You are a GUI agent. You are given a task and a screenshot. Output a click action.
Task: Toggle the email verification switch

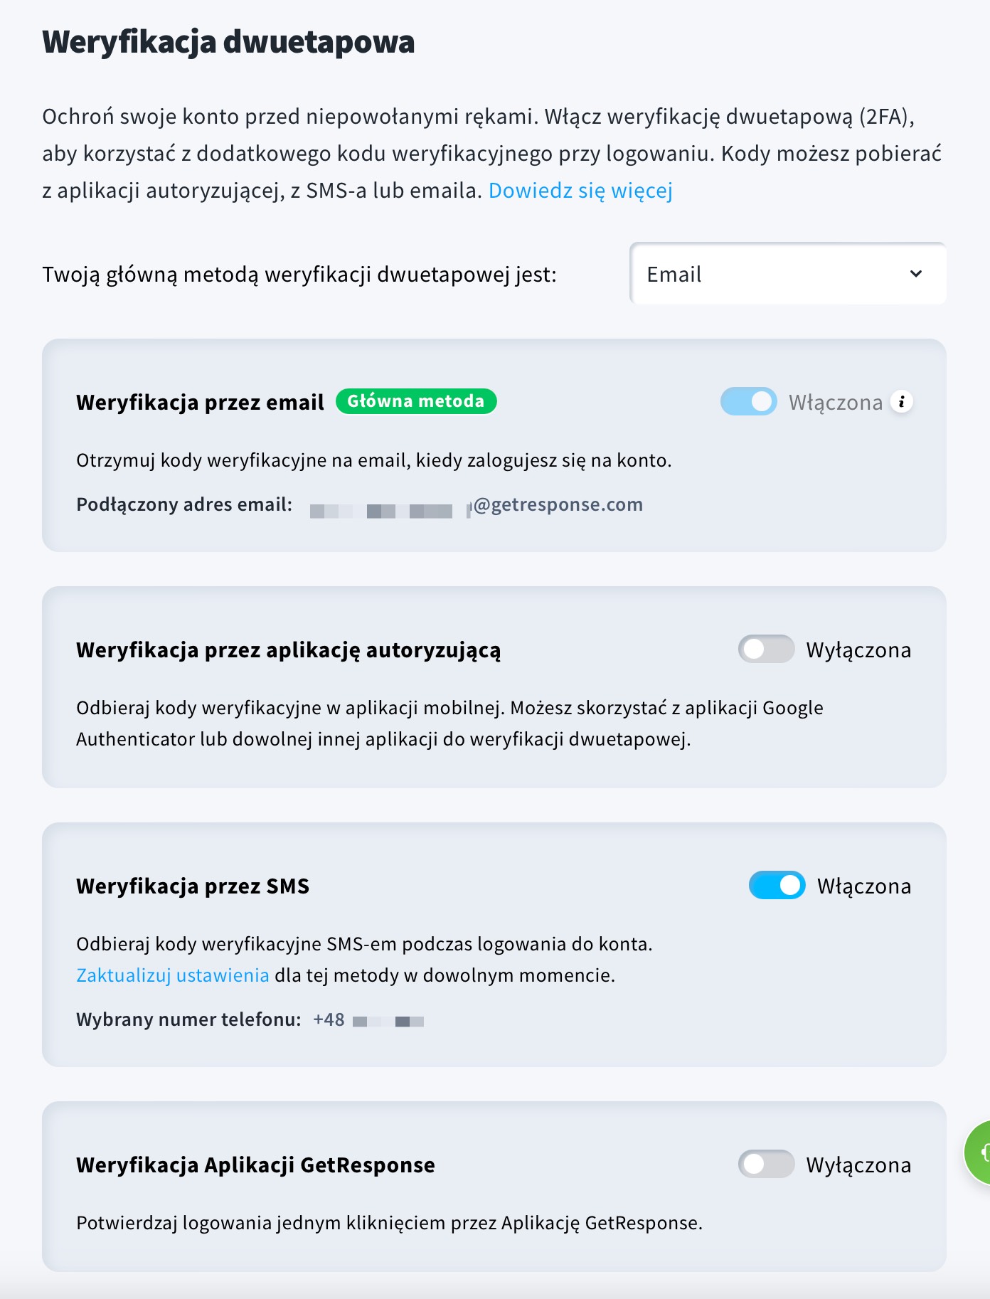[748, 401]
